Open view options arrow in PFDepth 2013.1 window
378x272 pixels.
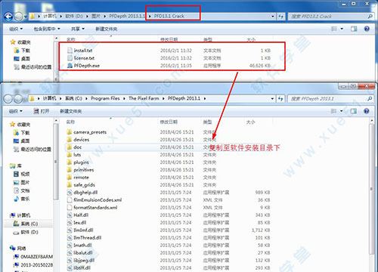pos(342,111)
